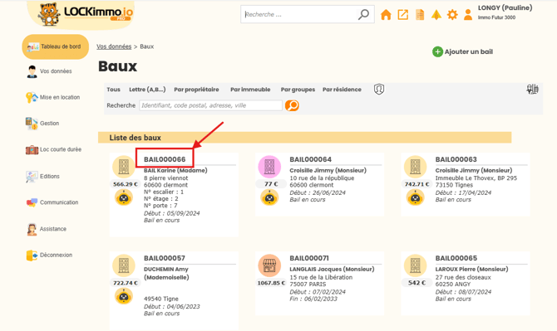Viewport: 557px width, 331px height.
Task: Click robot icon under 742.71 € amount
Action: point(416,197)
